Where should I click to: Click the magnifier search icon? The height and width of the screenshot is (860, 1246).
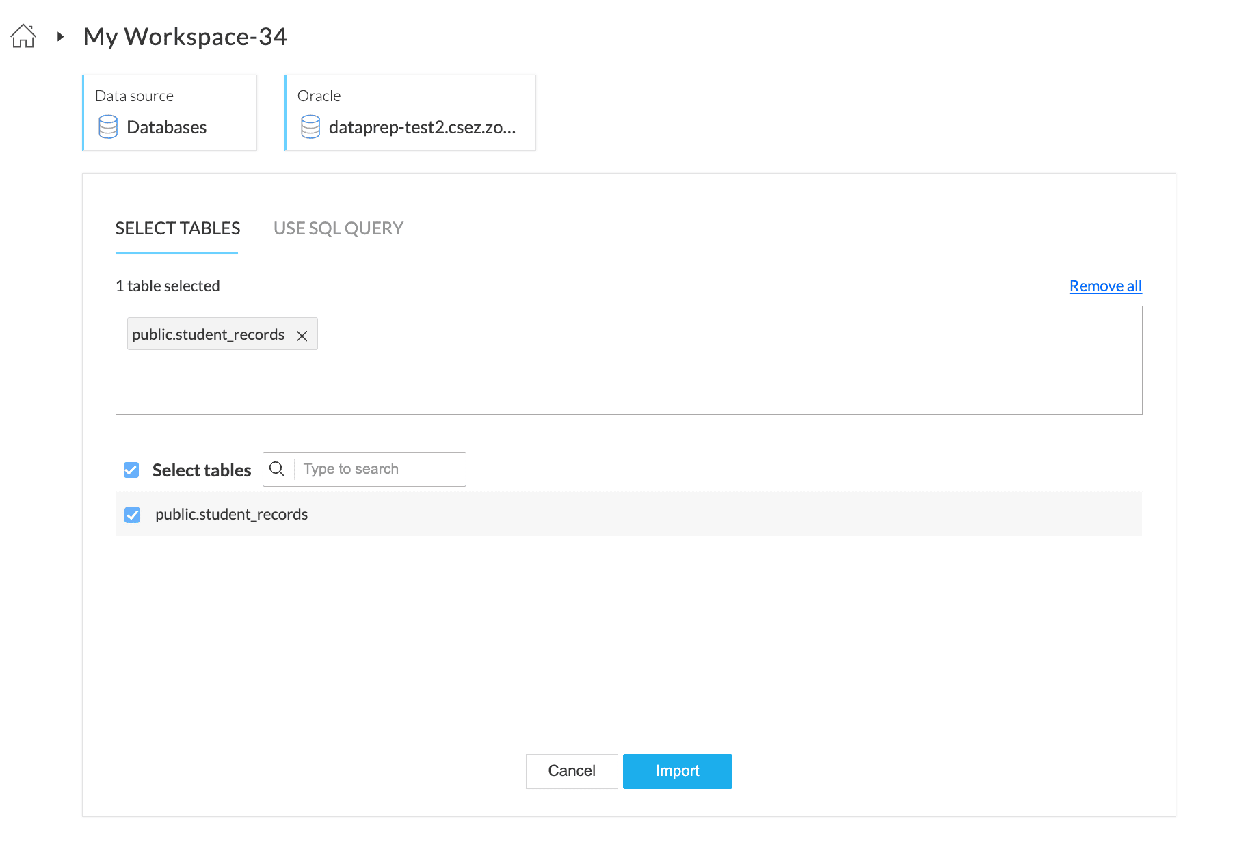(x=277, y=469)
